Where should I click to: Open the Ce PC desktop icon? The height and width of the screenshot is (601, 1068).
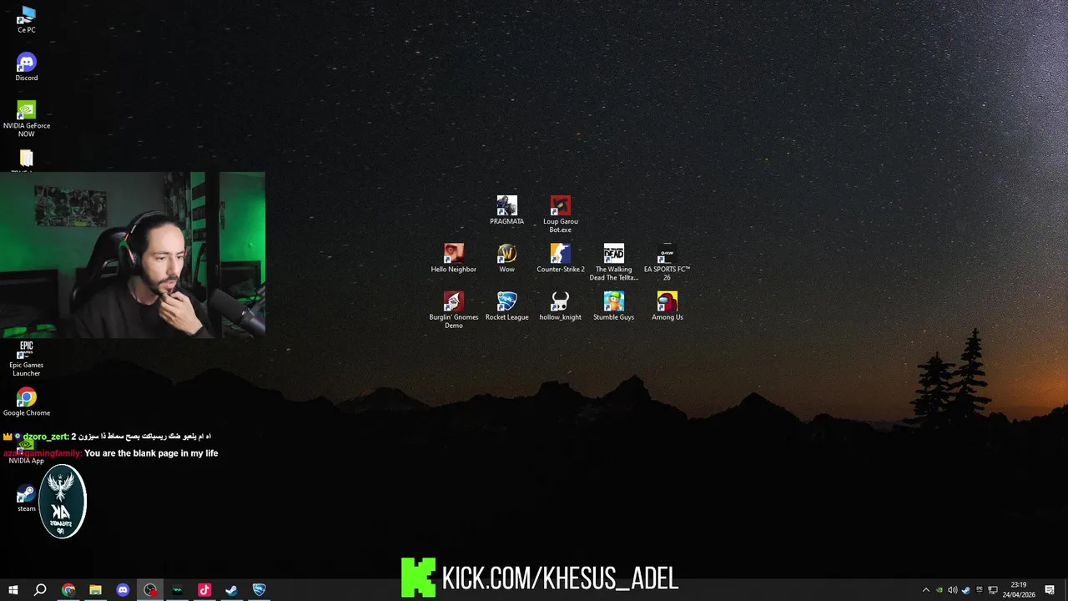point(27,19)
